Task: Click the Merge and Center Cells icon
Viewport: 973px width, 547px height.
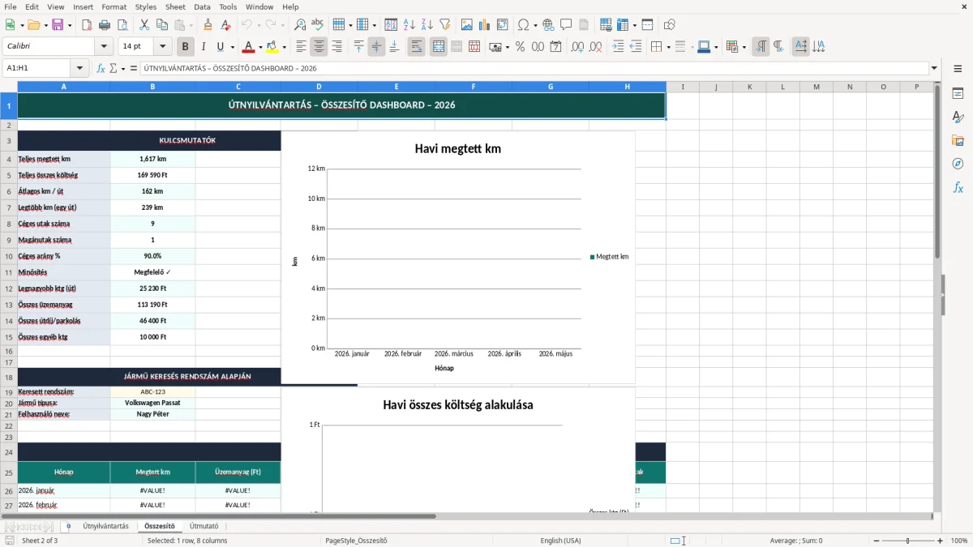Action: tap(439, 47)
